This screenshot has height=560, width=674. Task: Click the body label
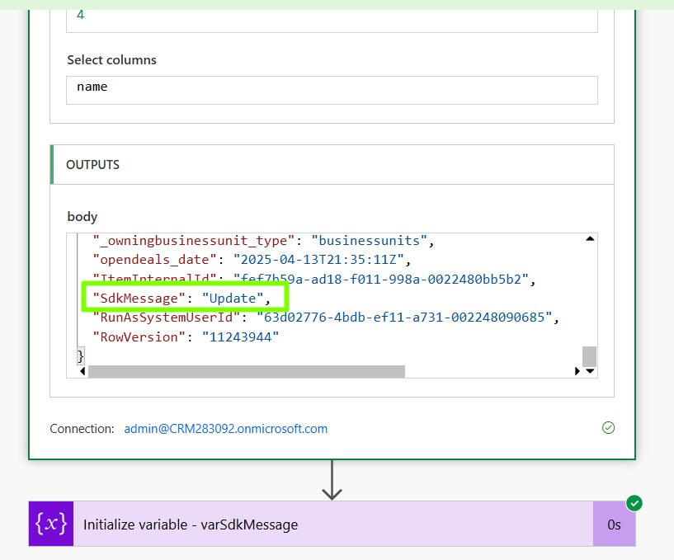(x=82, y=217)
